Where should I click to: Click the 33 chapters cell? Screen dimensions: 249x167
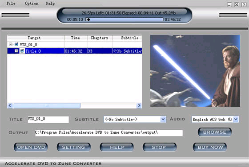(100, 51)
